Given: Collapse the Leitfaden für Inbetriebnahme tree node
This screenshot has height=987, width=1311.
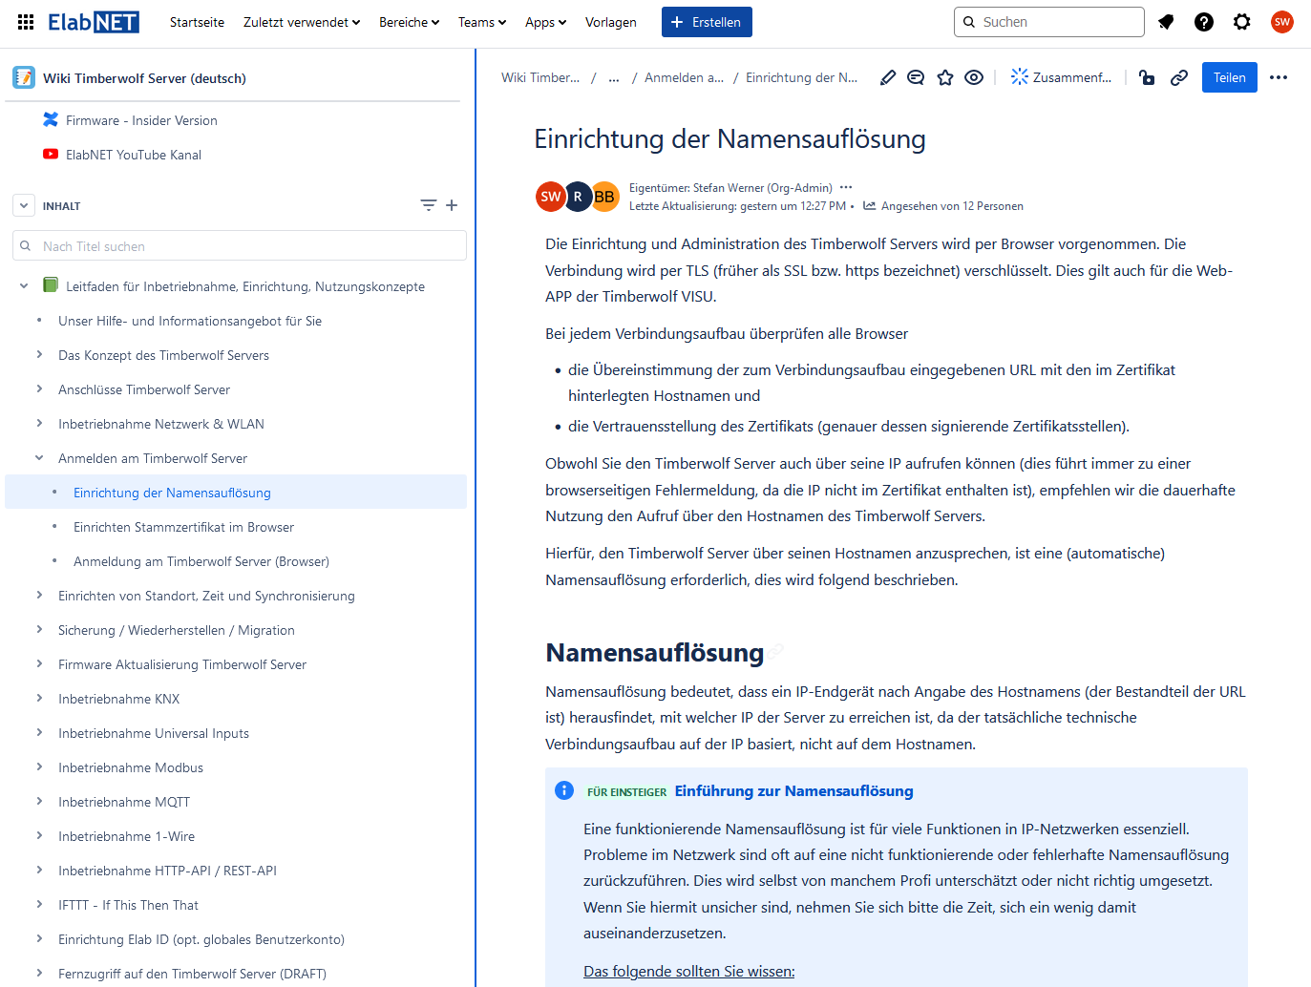Looking at the screenshot, I should click(24, 285).
